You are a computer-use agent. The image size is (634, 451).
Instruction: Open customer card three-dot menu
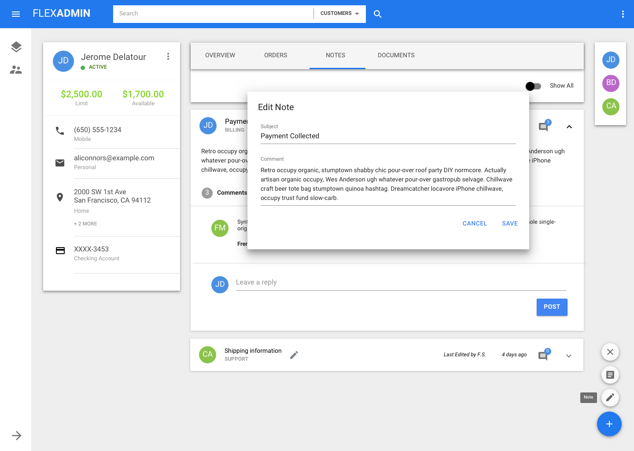tap(168, 56)
